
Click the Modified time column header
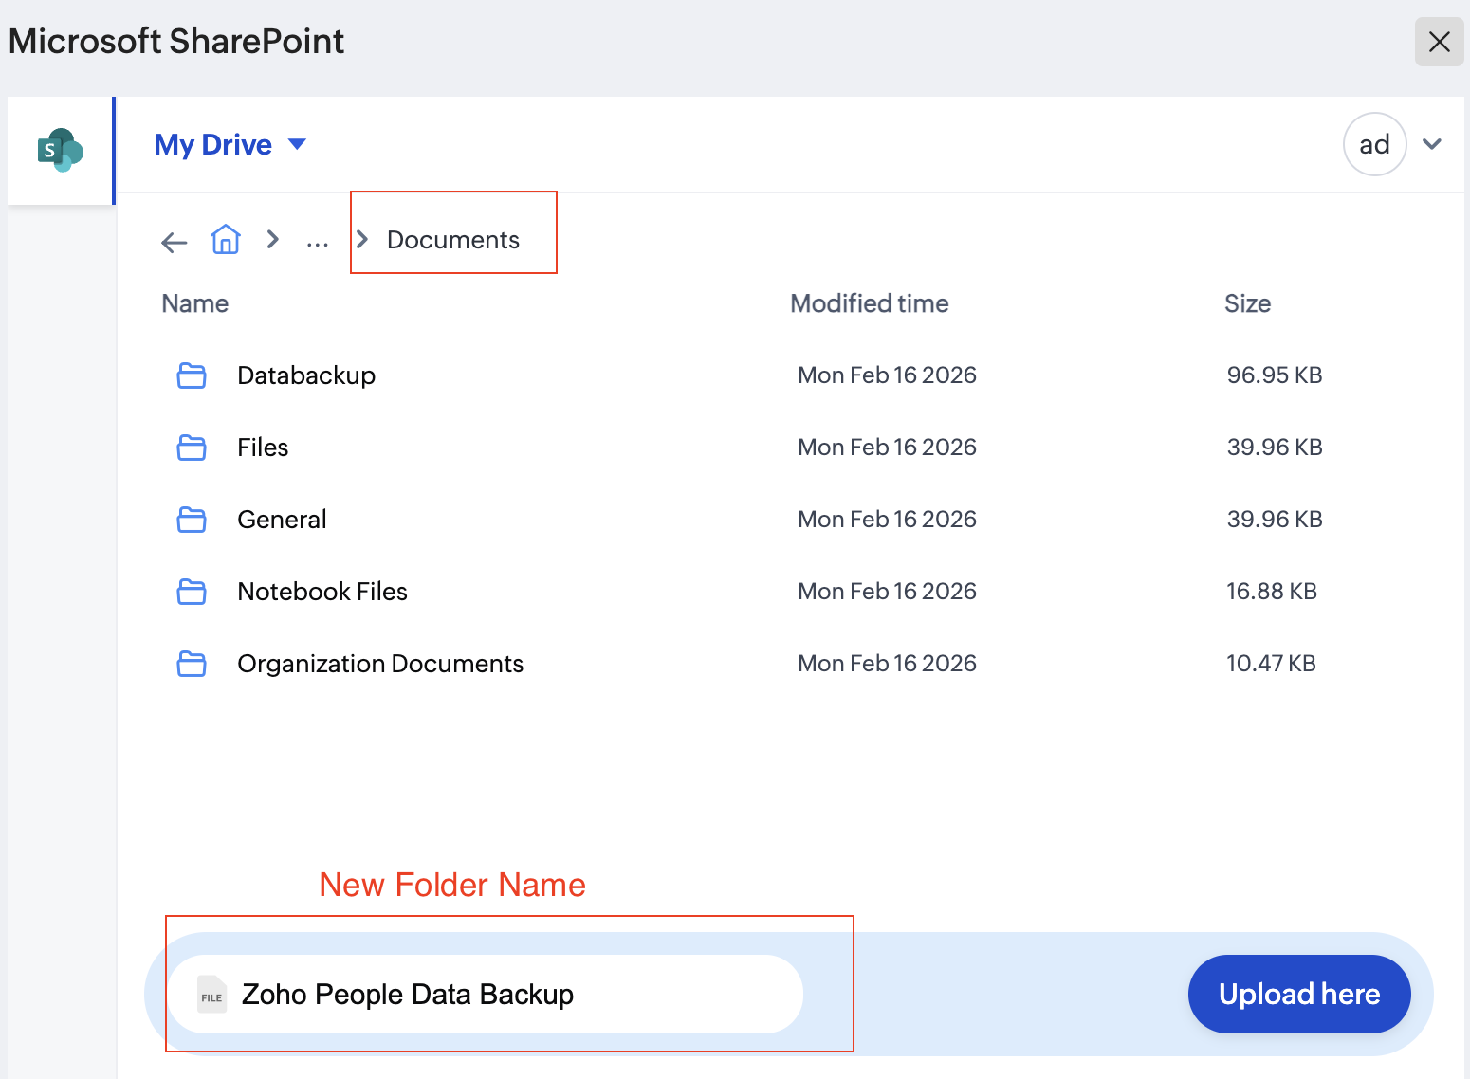869,303
